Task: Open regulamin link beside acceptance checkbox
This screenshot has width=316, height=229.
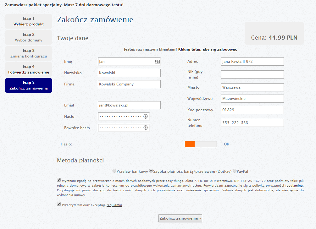Action: [x=114, y=205]
